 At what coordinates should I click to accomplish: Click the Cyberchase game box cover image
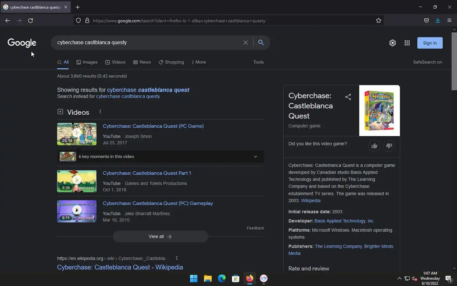[x=380, y=111]
